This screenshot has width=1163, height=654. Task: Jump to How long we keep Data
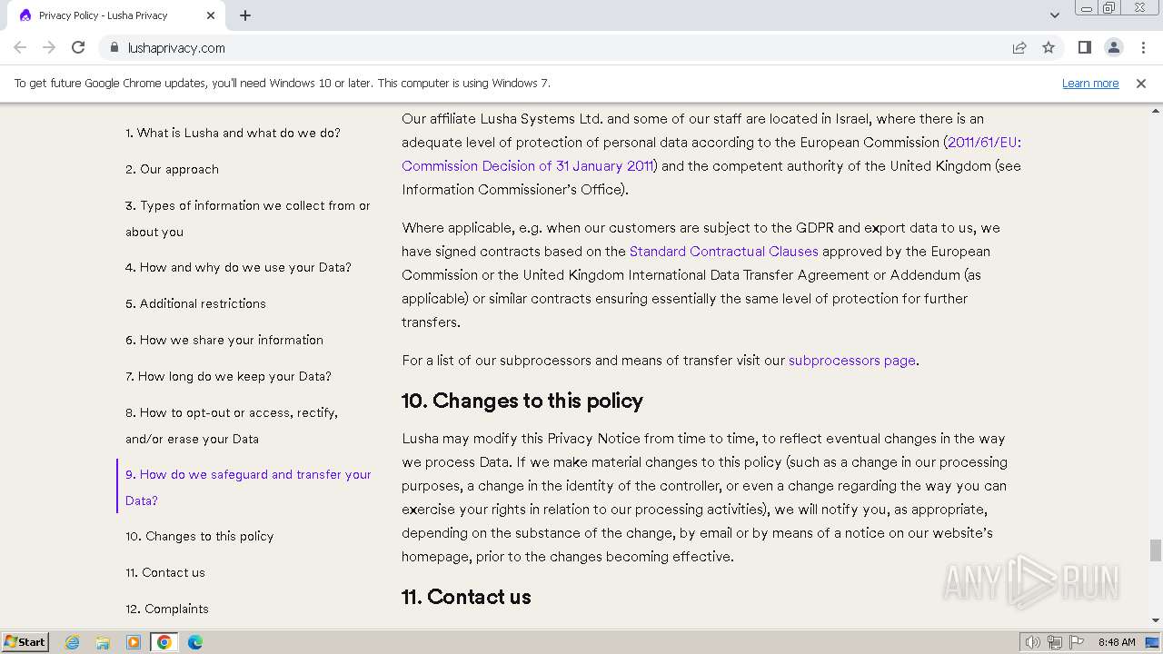pos(228,376)
